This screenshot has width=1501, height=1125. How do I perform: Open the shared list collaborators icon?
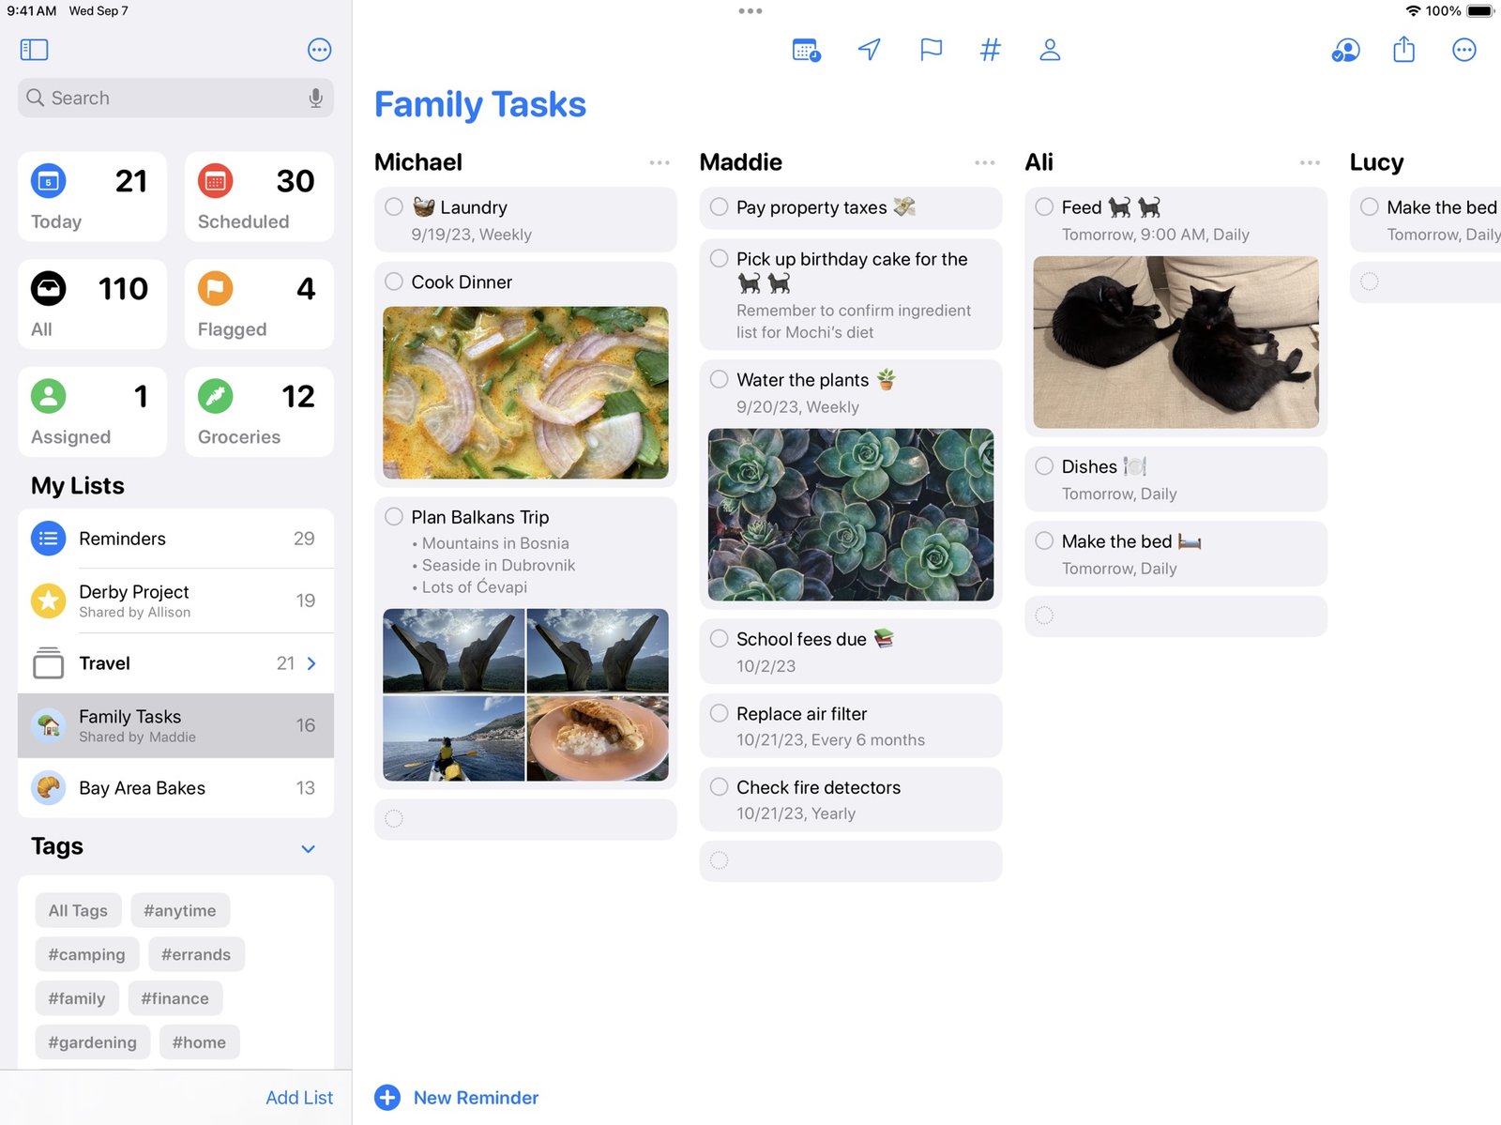[1345, 50]
